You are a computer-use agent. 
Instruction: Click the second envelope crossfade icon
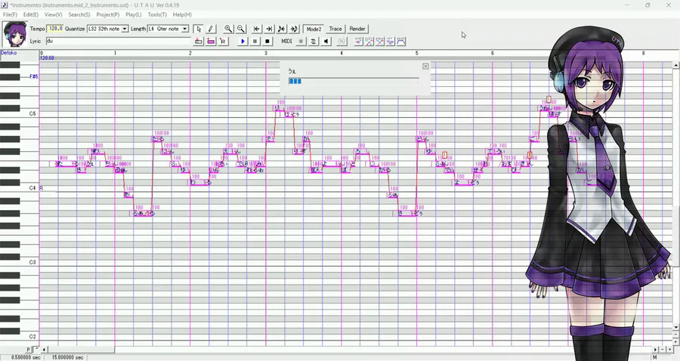pos(369,42)
